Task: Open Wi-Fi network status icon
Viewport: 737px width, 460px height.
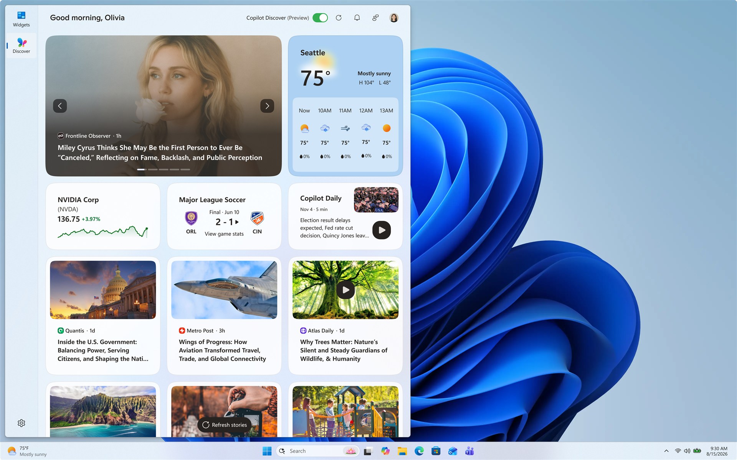Action: (x=678, y=451)
